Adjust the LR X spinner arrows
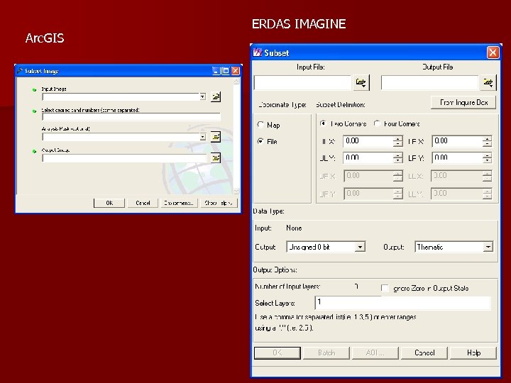The height and width of the screenshot is (383, 511). (487, 141)
